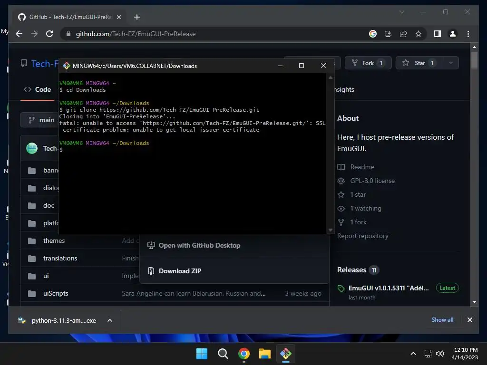
Task: Show hidden system tray icons
Action: [413, 354]
